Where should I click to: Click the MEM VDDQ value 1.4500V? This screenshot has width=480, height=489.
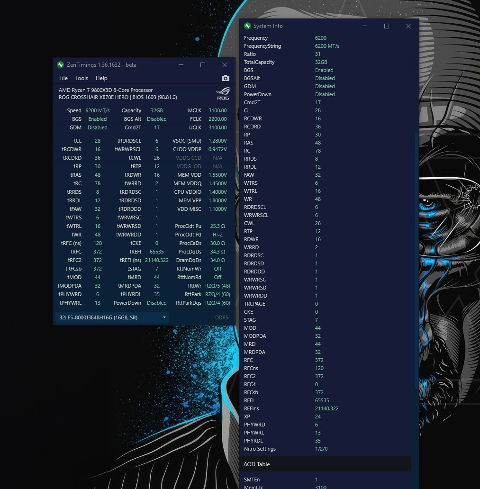(x=217, y=183)
